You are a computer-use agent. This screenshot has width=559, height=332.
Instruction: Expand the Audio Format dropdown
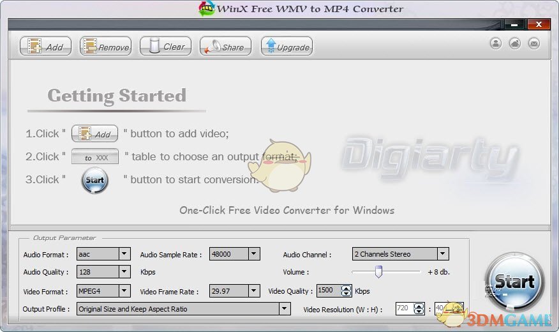pyautogui.click(x=124, y=254)
